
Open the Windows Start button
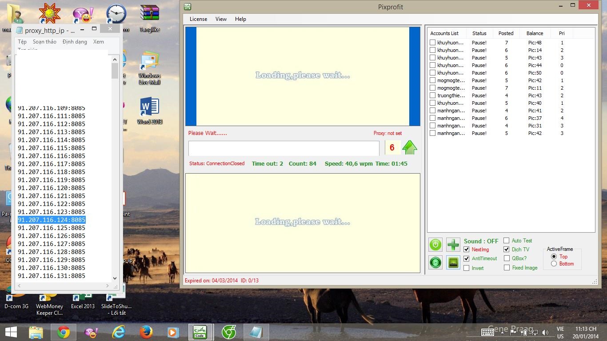click(x=11, y=332)
